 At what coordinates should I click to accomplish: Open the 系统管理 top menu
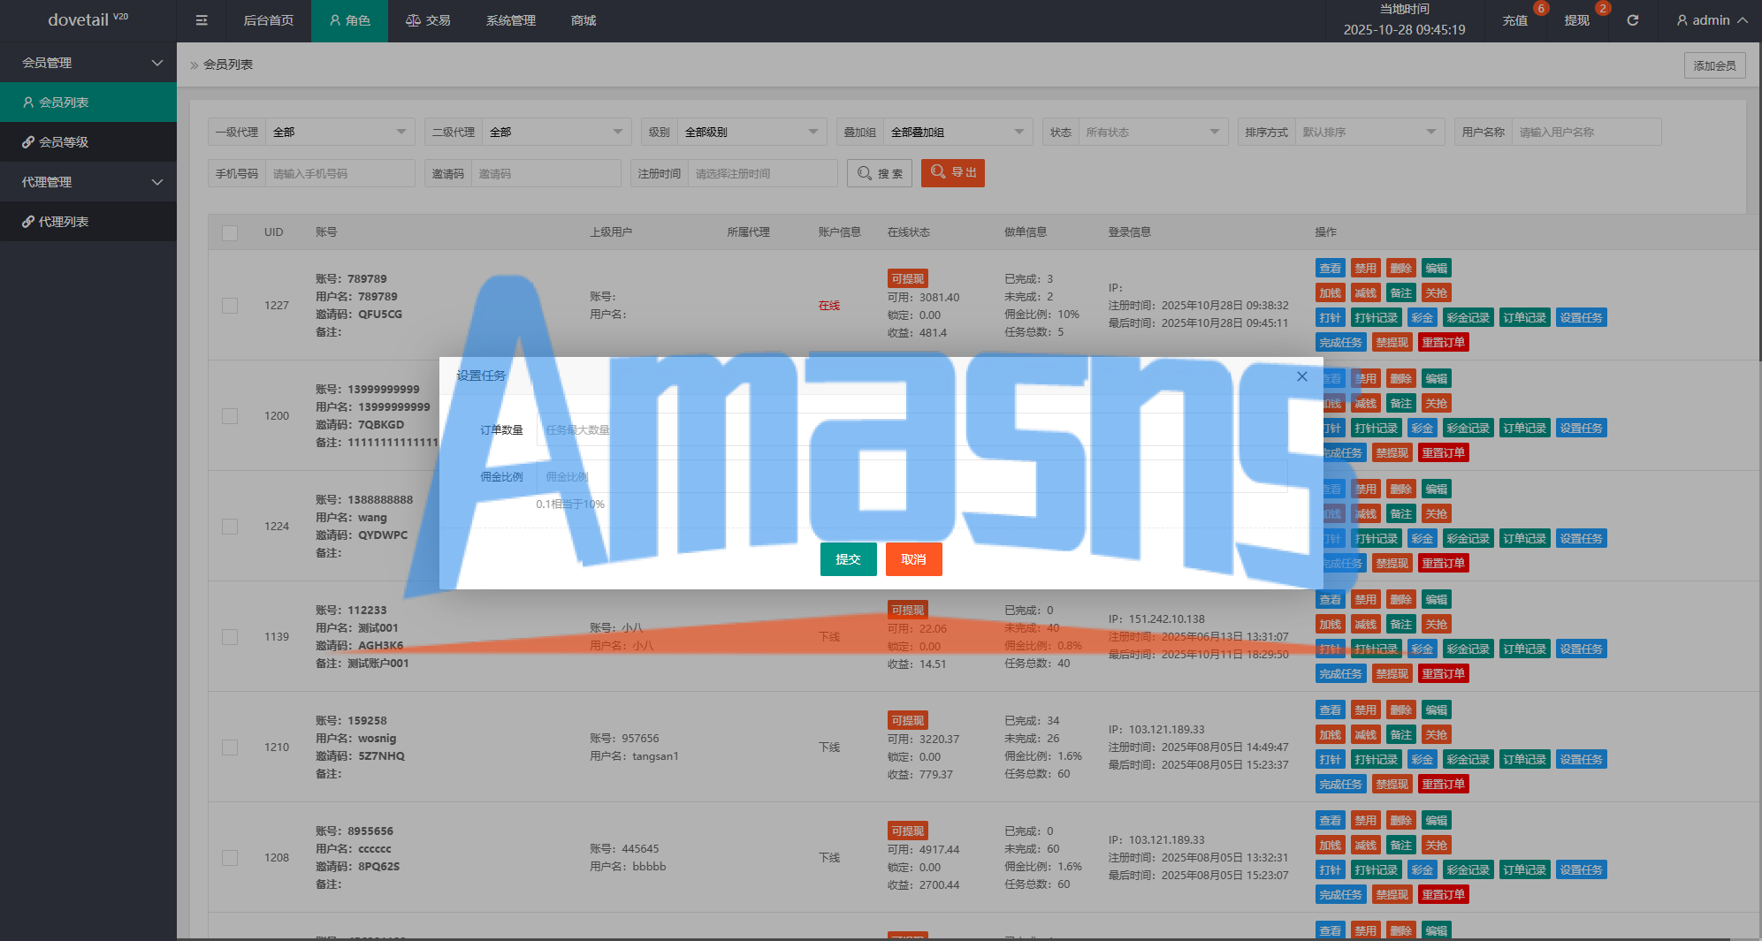pos(510,20)
